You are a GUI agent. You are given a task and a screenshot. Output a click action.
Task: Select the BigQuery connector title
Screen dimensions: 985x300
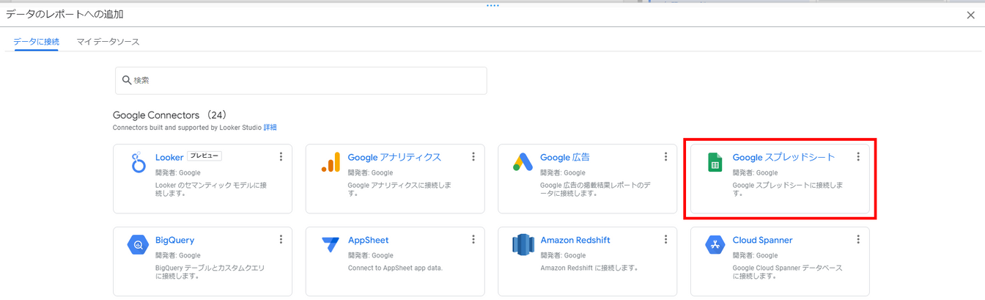click(x=174, y=240)
